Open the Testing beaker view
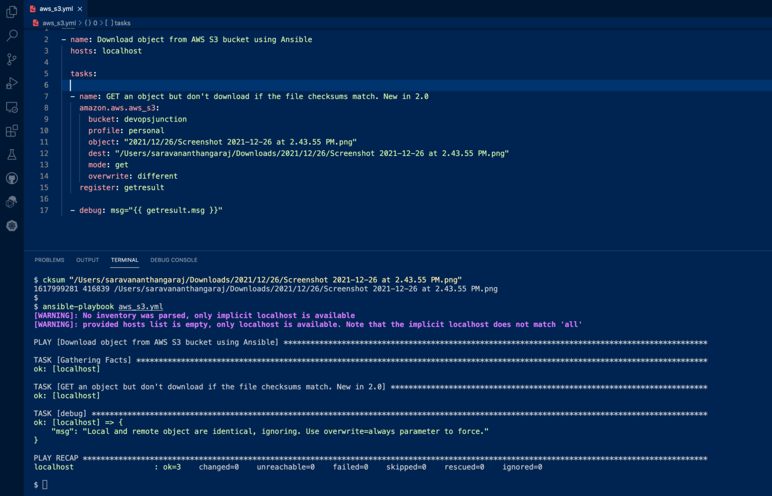Viewport: 772px width, 496px height. point(11,154)
